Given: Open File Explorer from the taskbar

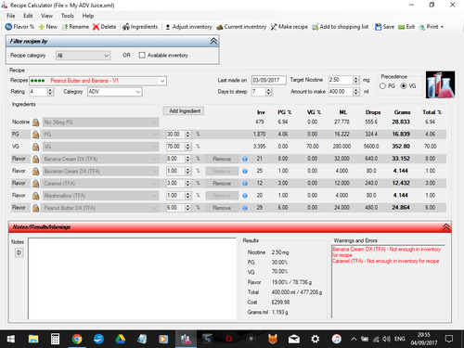Looking at the screenshot, I should [33, 339].
